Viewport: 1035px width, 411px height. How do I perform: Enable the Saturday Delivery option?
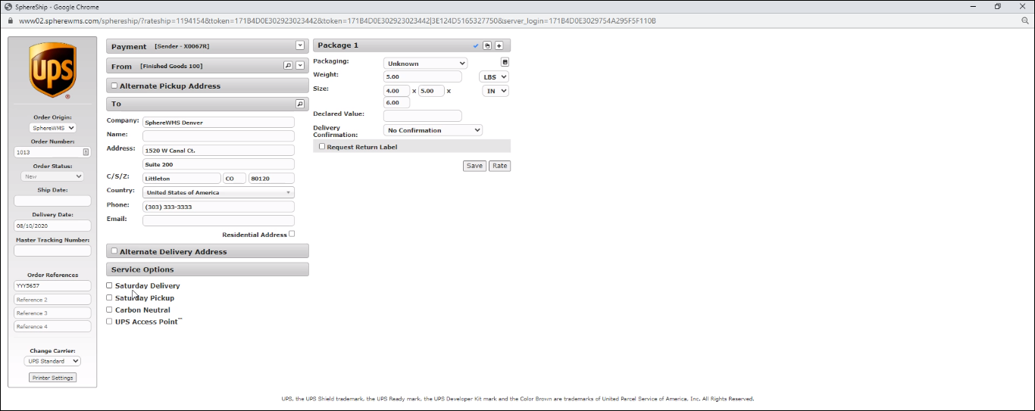point(109,285)
